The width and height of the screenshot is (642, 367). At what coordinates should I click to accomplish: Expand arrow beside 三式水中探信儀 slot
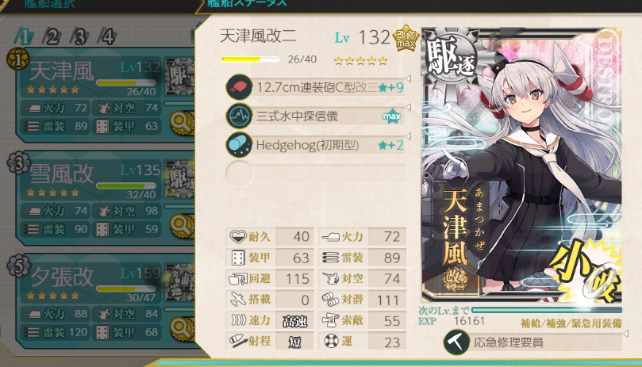tap(408, 107)
